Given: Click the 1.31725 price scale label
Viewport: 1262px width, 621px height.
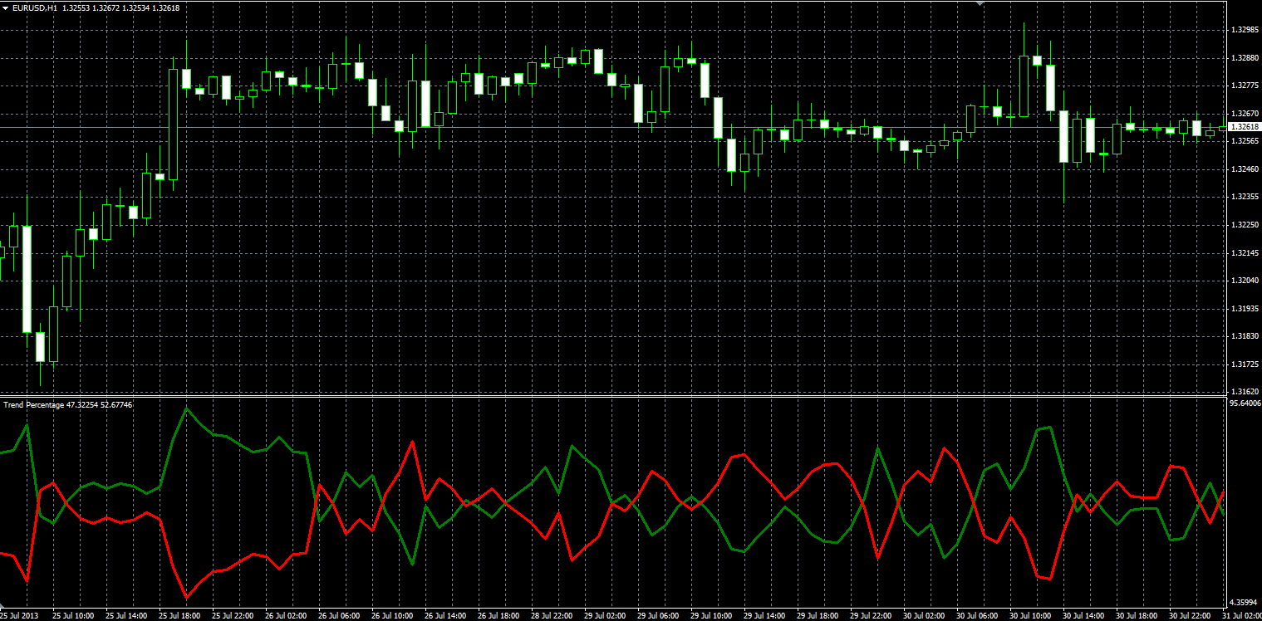Looking at the screenshot, I should pyautogui.click(x=1243, y=364).
